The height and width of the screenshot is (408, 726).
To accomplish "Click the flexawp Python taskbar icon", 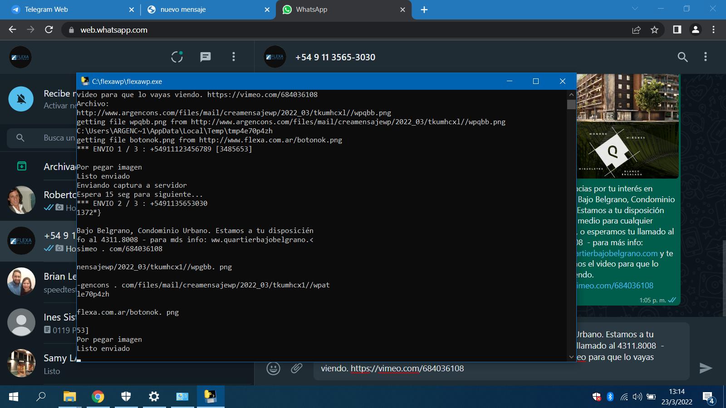I will click(210, 397).
